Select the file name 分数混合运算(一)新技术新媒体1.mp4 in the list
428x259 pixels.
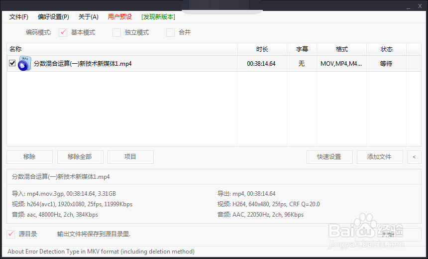click(x=83, y=64)
